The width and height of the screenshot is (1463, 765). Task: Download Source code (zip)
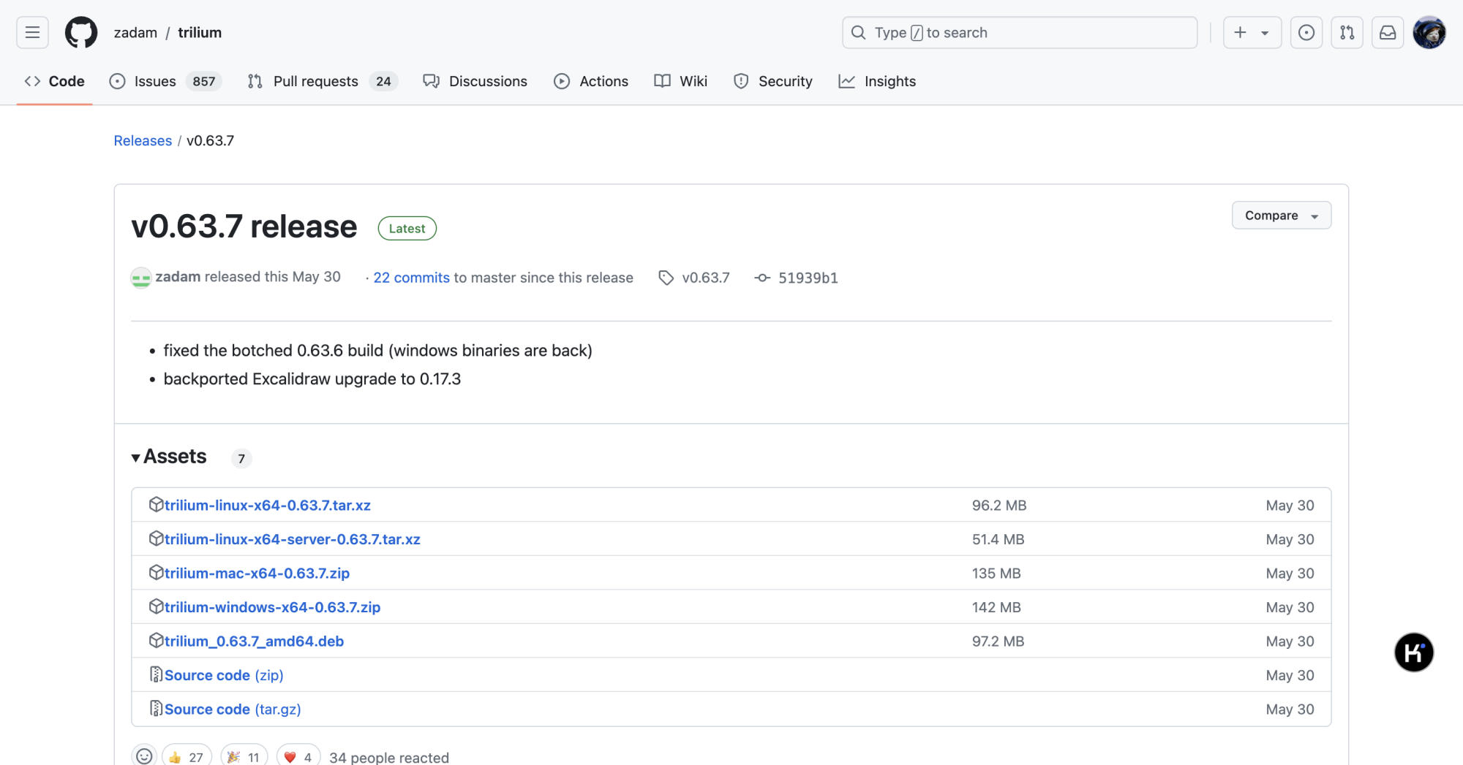(x=224, y=675)
